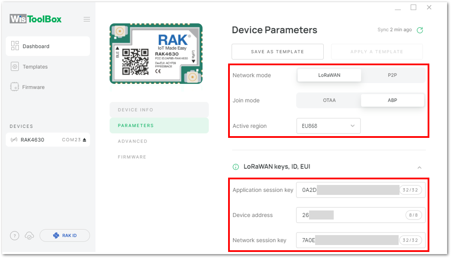This screenshot has height=258, width=451.
Task: Click the Save As Template button
Action: point(277,52)
